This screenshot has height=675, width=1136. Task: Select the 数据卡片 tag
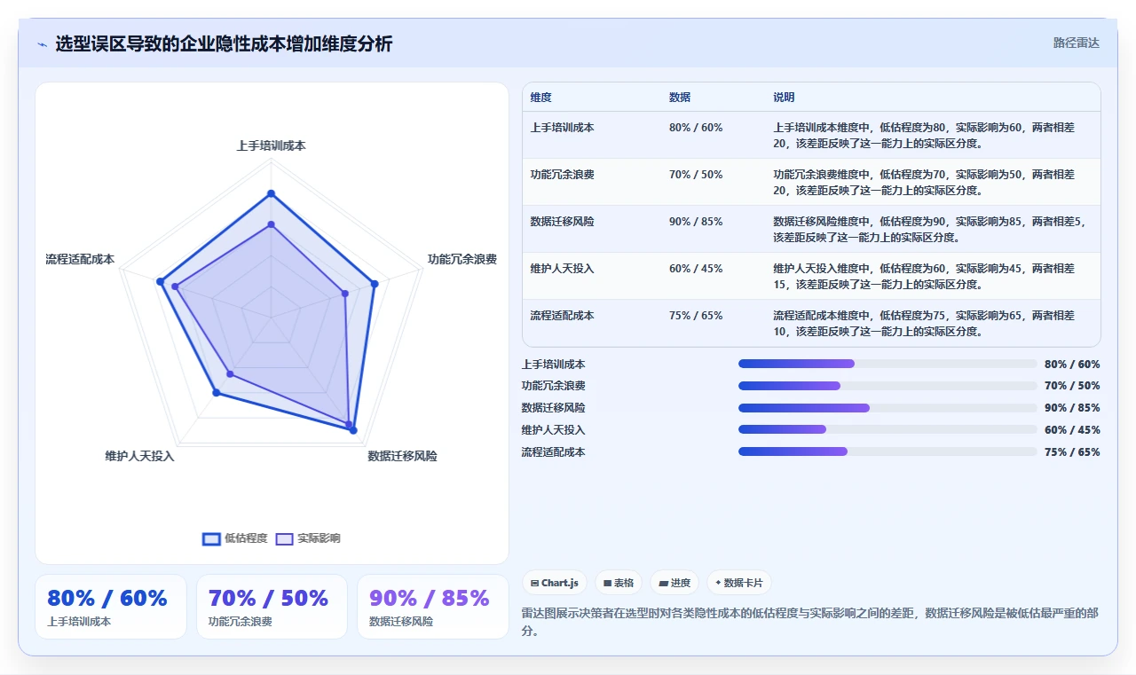pos(739,583)
